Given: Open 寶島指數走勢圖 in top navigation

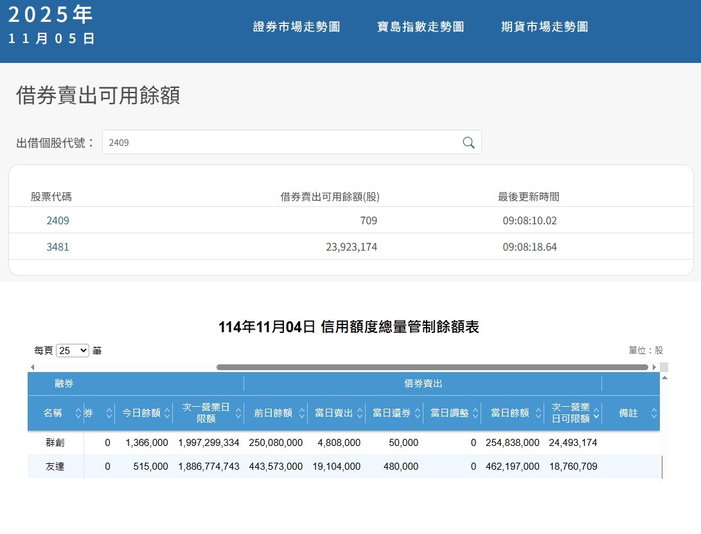Looking at the screenshot, I should click(x=420, y=27).
